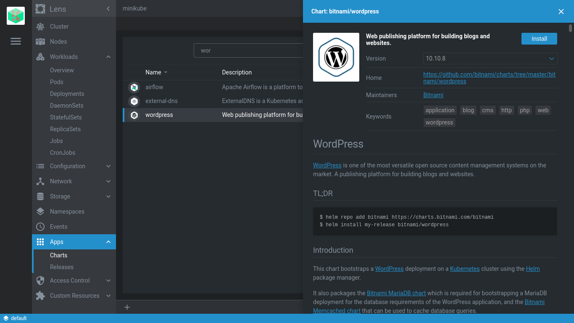Click the airflow chart icon
574x323 pixels.
[x=134, y=87]
